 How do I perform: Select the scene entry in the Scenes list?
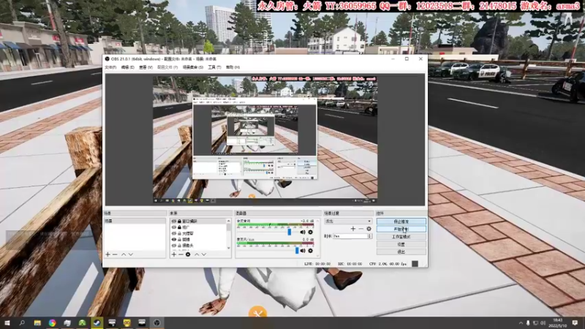(x=135, y=222)
